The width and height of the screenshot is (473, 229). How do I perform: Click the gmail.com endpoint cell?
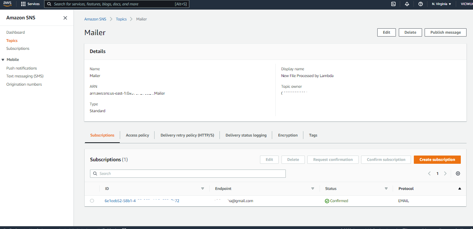click(x=234, y=201)
